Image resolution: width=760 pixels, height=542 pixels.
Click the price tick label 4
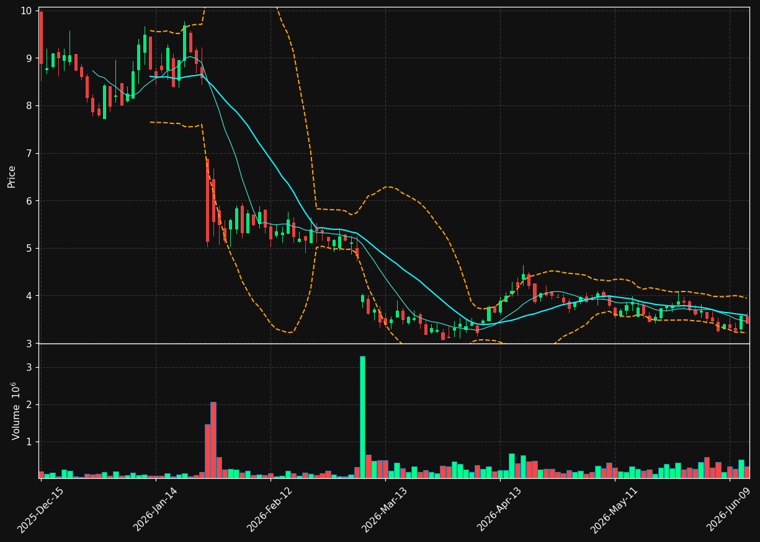[x=29, y=296]
